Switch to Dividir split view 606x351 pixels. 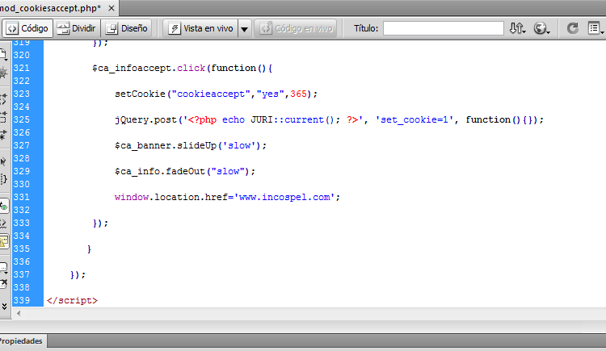tap(77, 28)
